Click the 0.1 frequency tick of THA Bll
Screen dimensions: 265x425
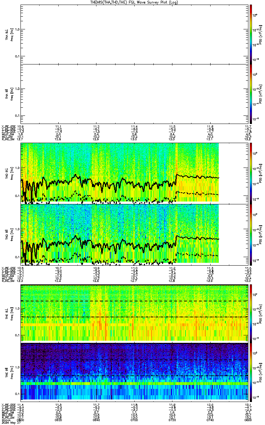[x=17, y=116]
